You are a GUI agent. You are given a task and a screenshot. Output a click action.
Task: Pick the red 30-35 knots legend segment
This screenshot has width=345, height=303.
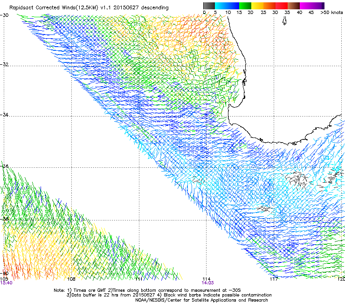(x=282, y=6)
